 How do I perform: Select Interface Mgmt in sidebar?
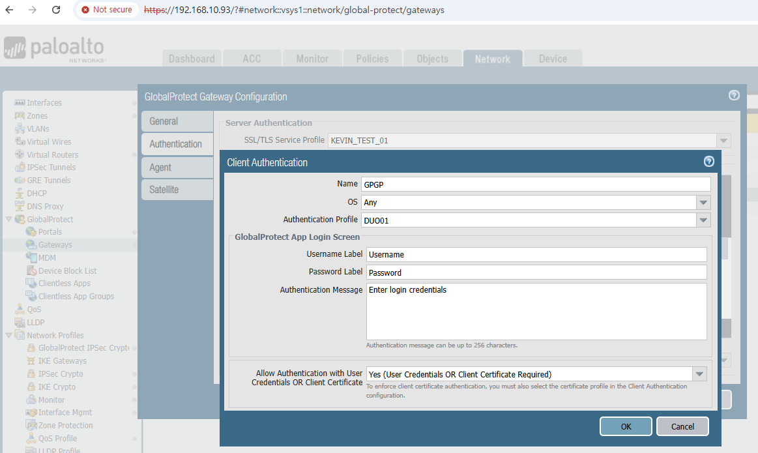tap(65, 413)
